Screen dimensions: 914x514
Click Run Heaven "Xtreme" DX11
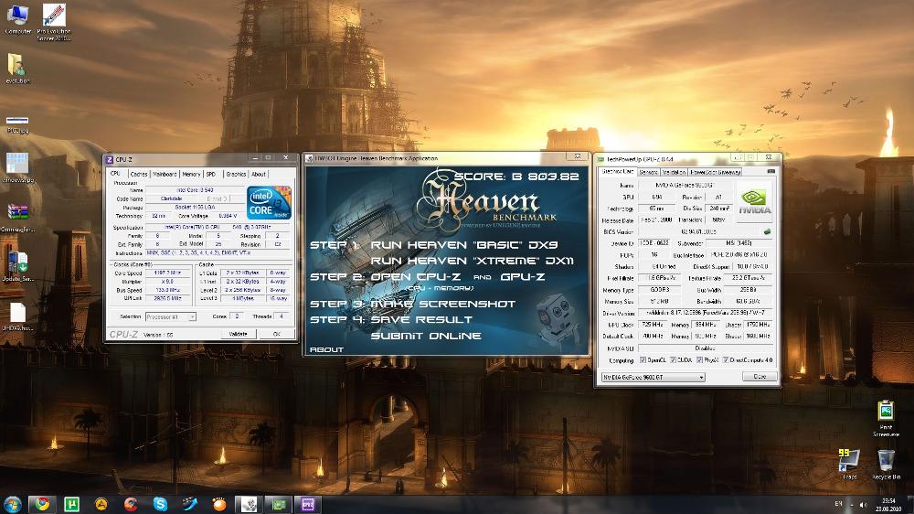point(473,261)
